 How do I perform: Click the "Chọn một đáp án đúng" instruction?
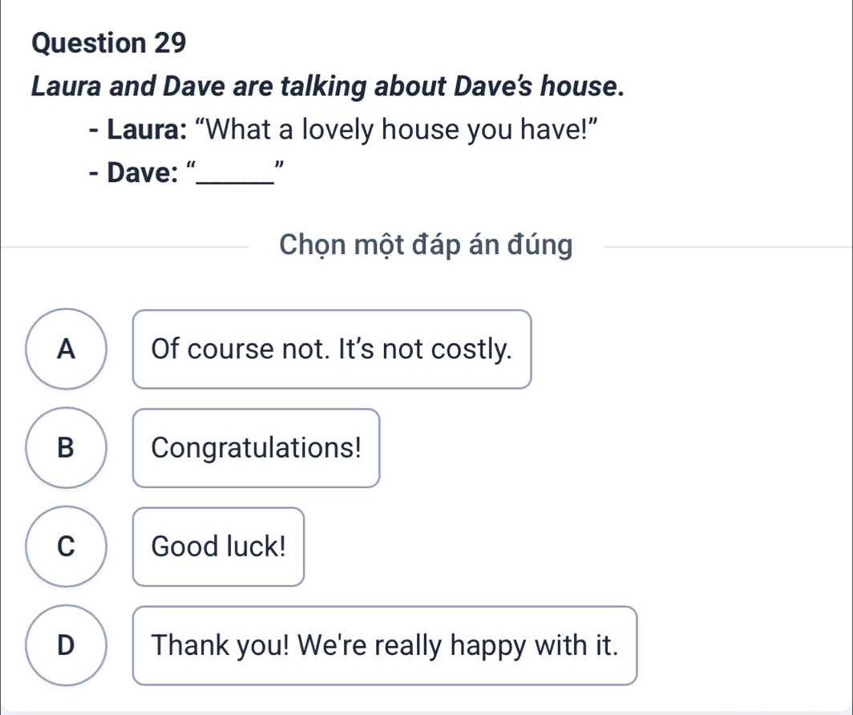(x=426, y=246)
